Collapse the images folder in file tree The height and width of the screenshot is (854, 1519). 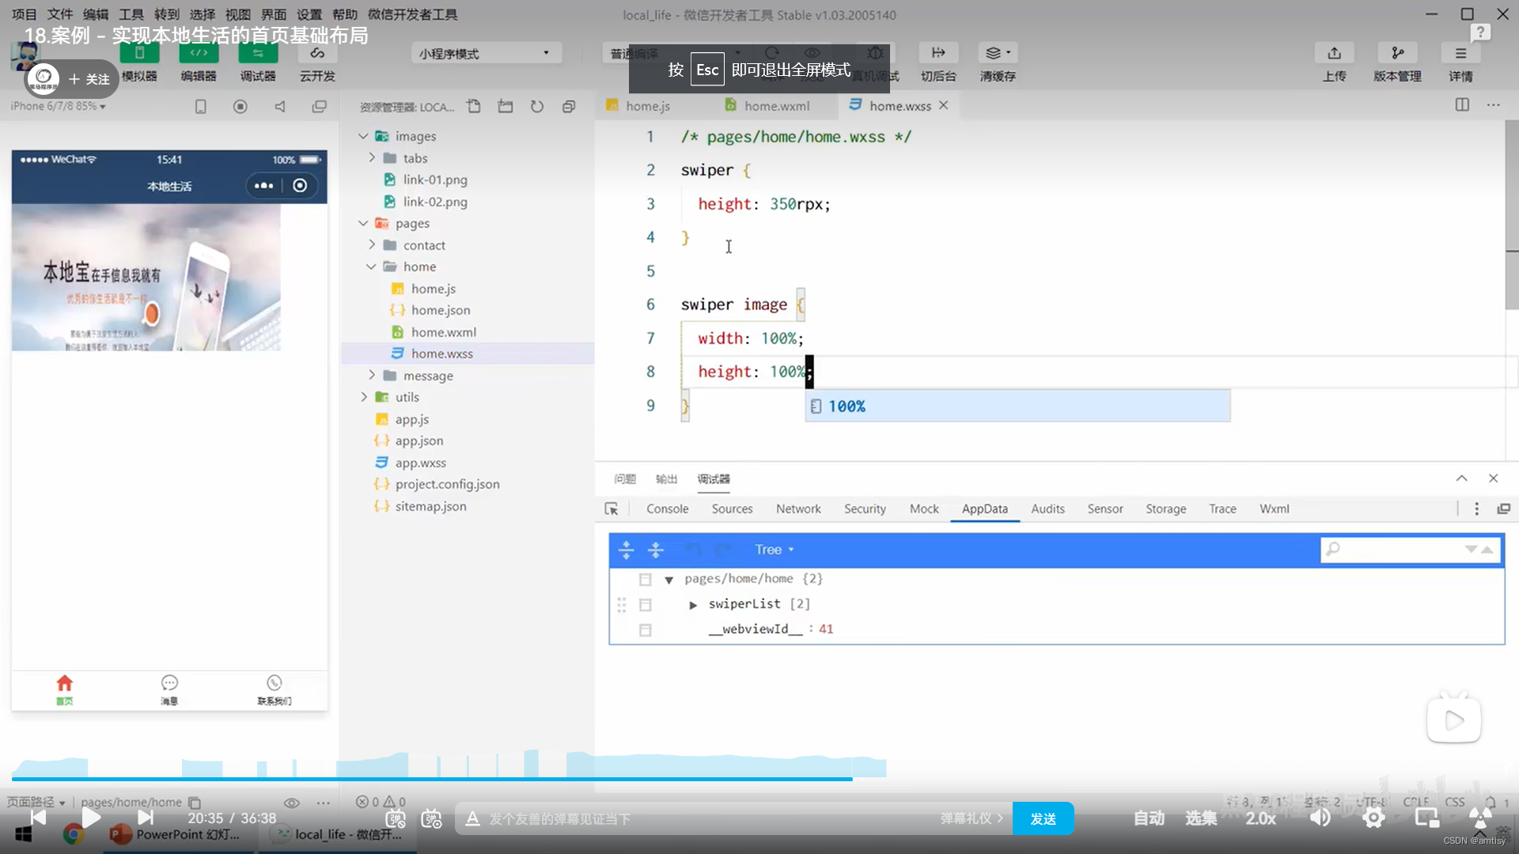(x=363, y=136)
